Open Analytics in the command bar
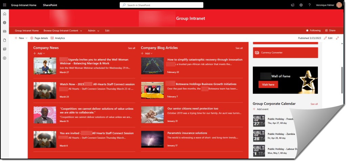 click(x=58, y=38)
